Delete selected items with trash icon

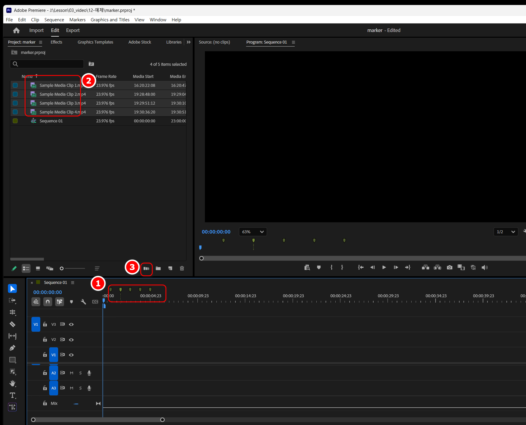click(182, 269)
